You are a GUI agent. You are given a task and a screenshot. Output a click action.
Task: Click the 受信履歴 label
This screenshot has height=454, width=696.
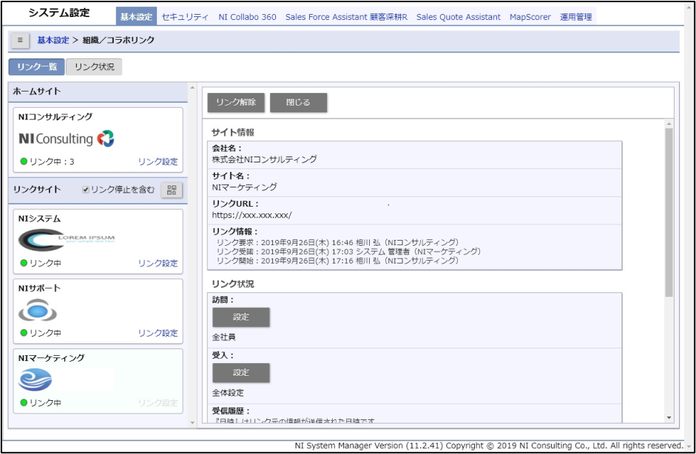pyautogui.click(x=232, y=411)
